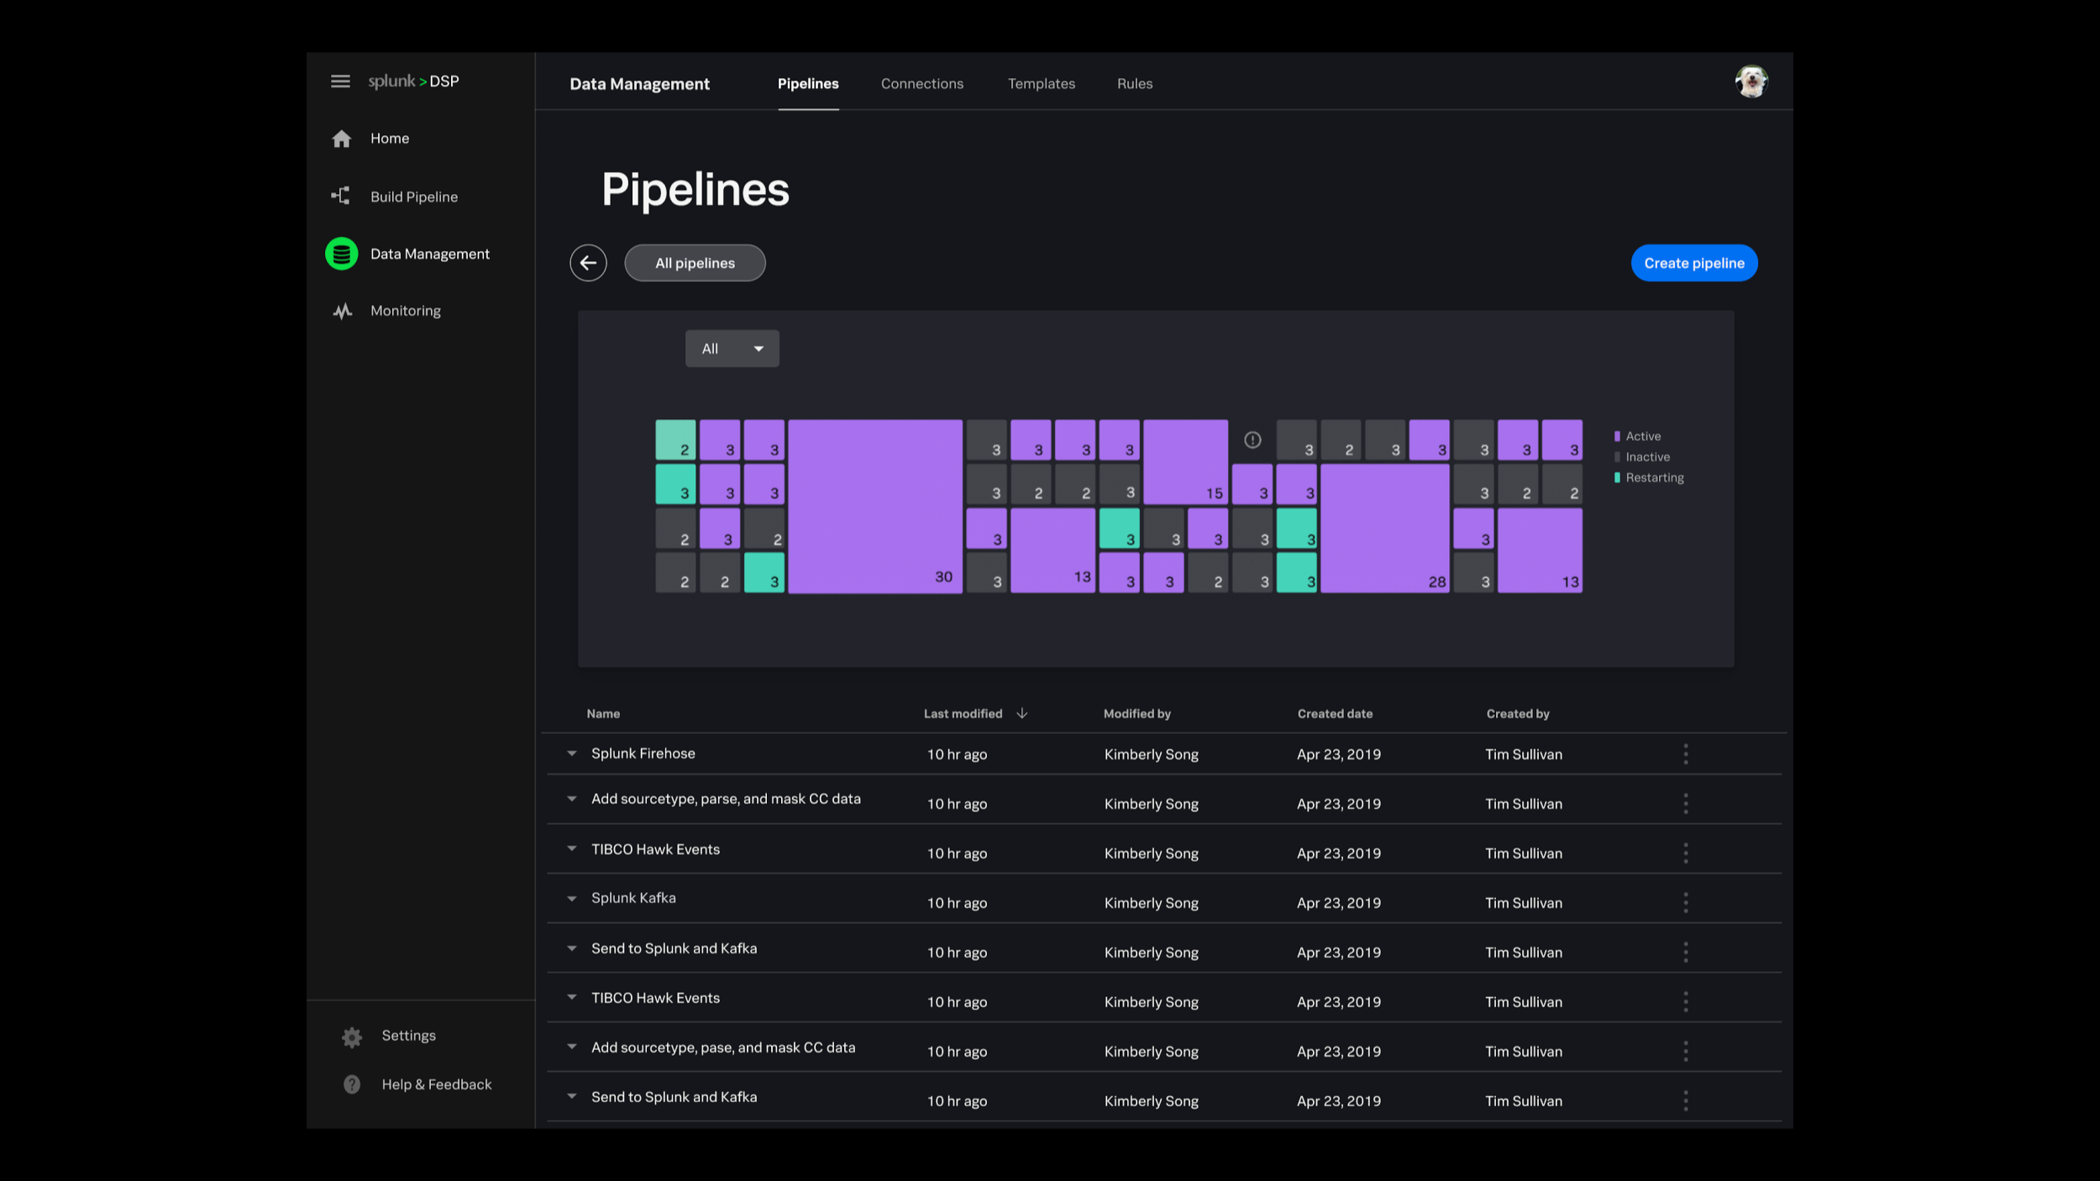This screenshot has height=1181, width=2100.
Task: Open the hamburger menu icon
Action: (x=340, y=81)
